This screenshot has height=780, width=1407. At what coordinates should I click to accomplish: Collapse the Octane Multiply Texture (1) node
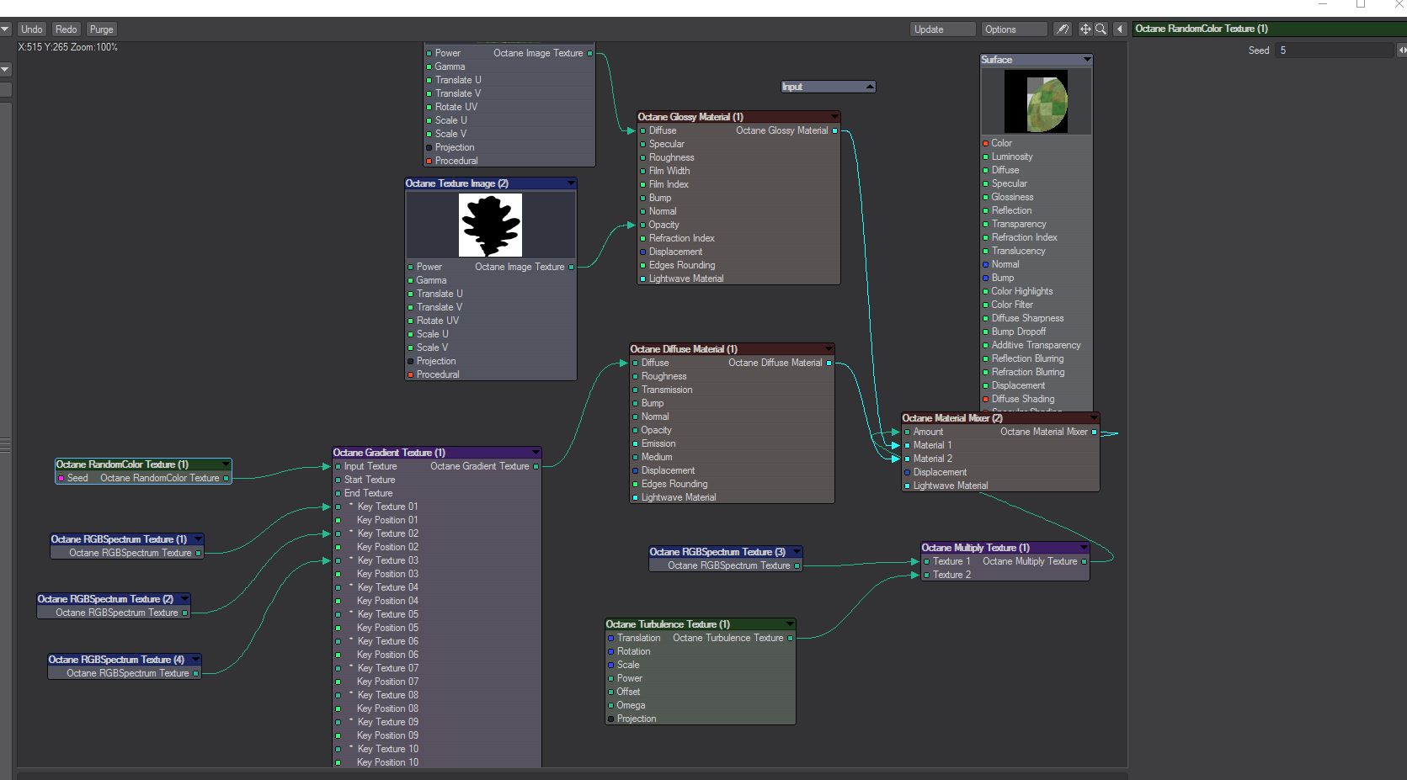click(x=1084, y=548)
